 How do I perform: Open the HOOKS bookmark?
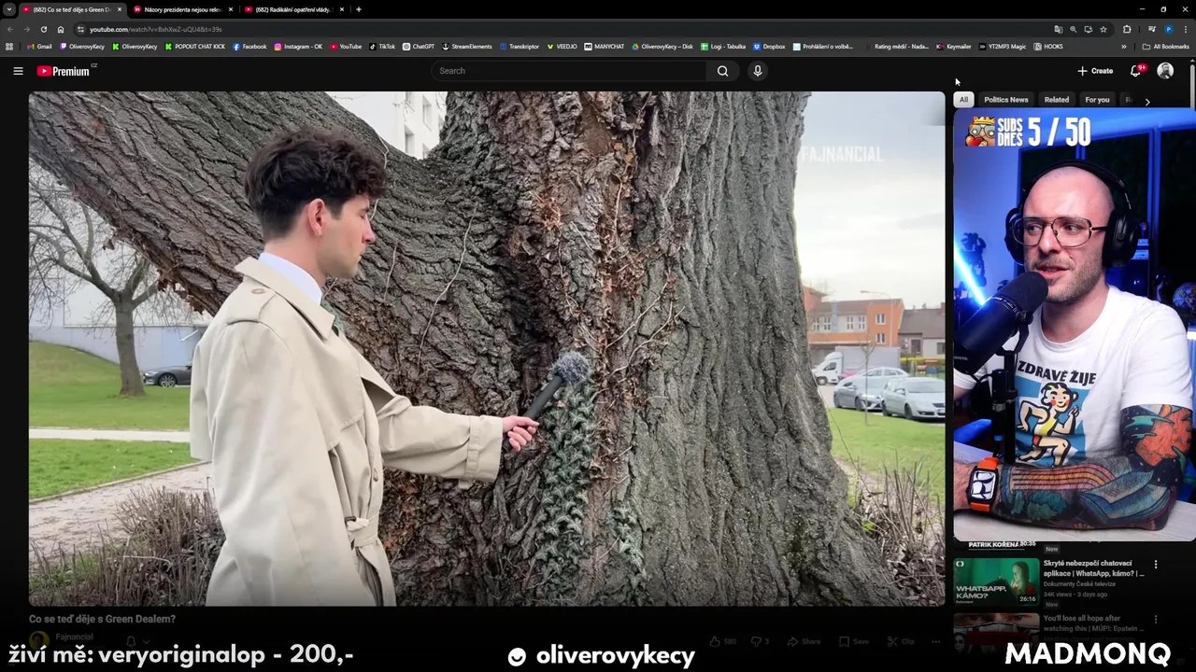(1048, 47)
